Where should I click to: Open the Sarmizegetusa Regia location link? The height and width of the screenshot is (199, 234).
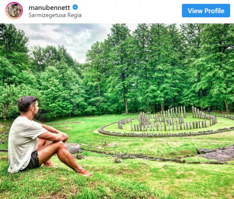tap(55, 15)
